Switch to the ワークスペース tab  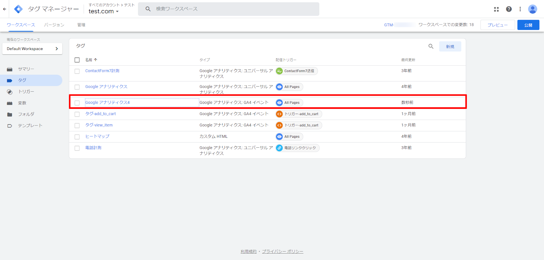pyautogui.click(x=21, y=25)
